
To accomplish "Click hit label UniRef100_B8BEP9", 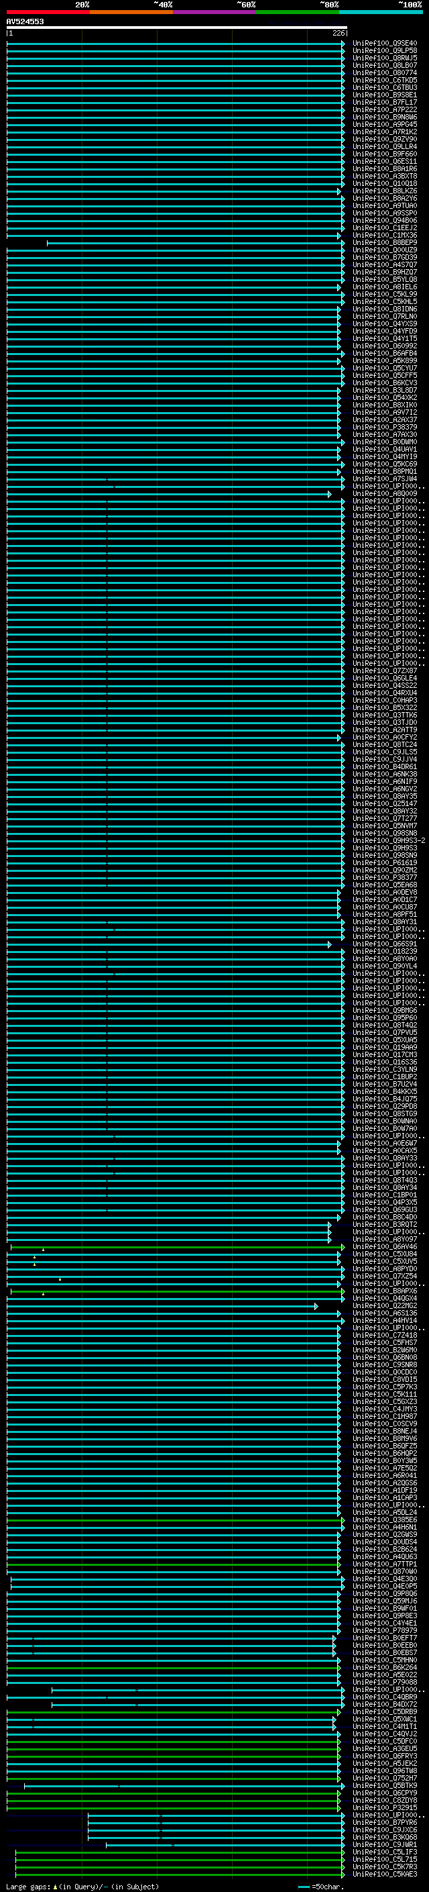I will point(385,242).
